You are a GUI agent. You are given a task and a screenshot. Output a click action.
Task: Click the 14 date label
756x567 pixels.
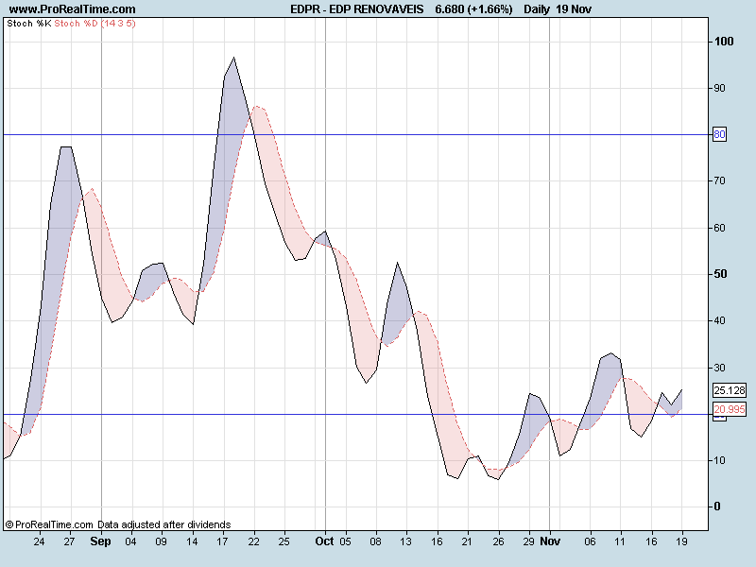click(x=192, y=541)
